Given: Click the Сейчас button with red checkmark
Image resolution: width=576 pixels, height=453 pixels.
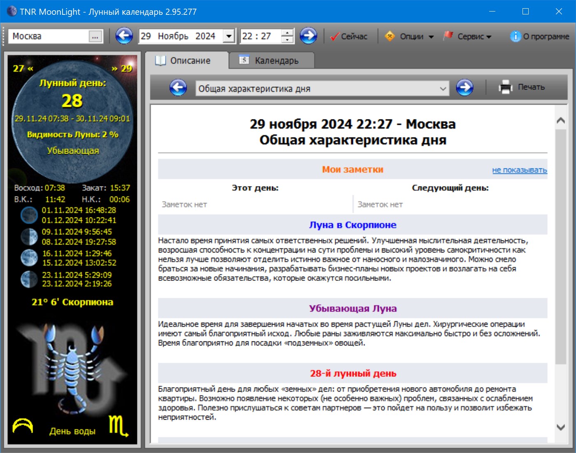Looking at the screenshot, I should click(x=349, y=36).
